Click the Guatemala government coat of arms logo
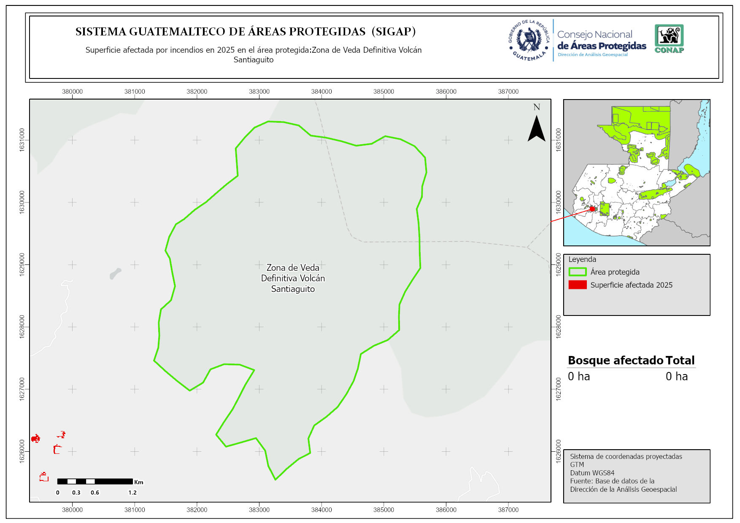The height and width of the screenshot is (523, 740). [x=529, y=40]
